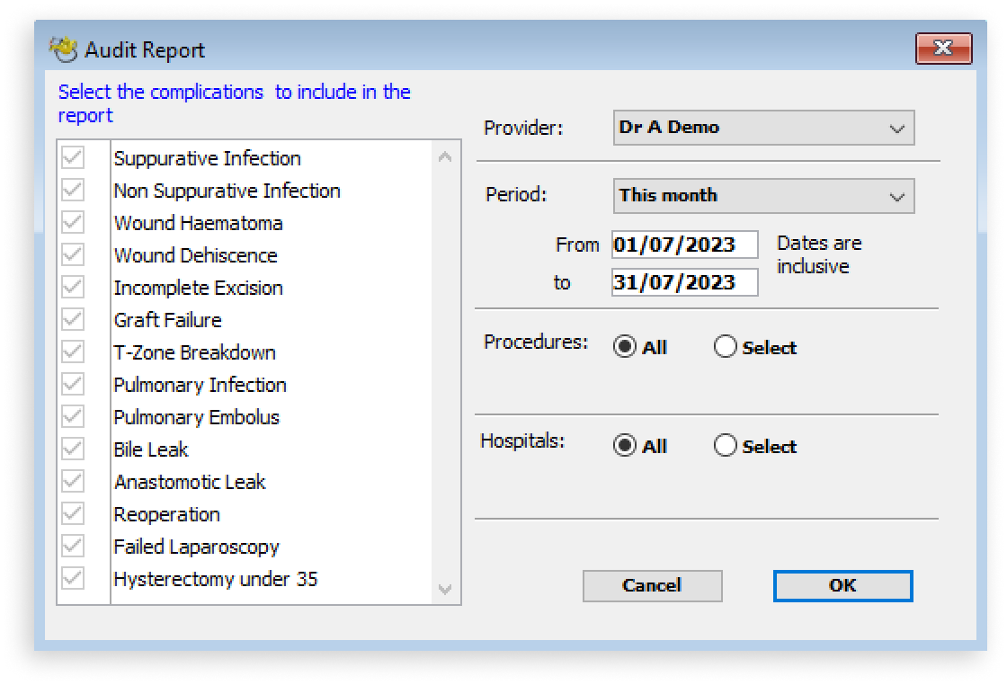
Task: Toggle Hysterectomy under 35 checkbox
Action: [x=73, y=579]
